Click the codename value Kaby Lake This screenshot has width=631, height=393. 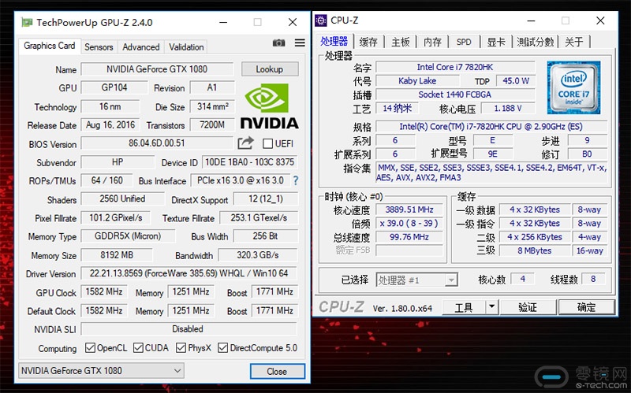[x=417, y=81]
